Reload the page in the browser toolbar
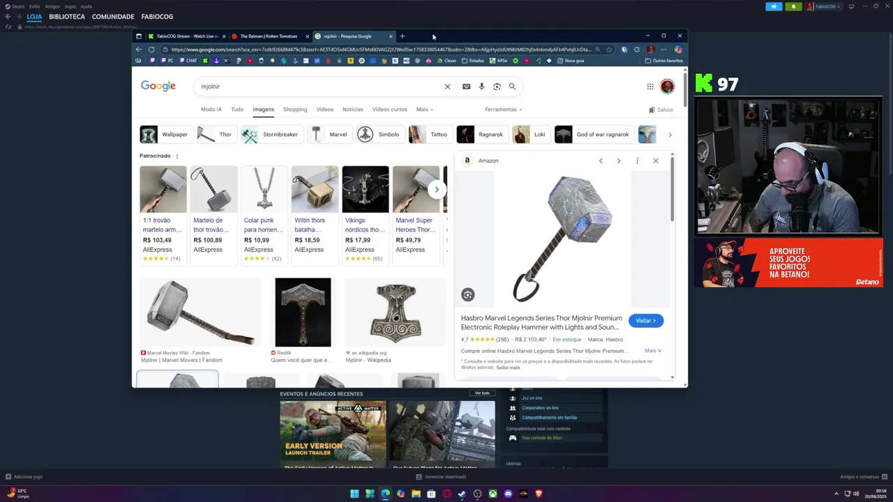 (x=151, y=50)
